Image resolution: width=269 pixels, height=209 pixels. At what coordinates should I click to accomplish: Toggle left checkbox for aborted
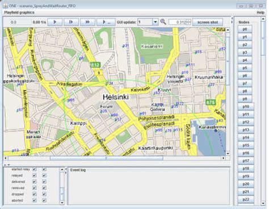(35, 200)
